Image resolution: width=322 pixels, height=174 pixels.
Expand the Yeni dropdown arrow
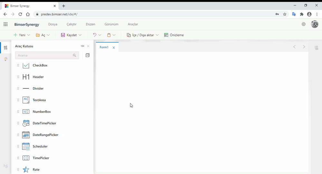(29, 35)
